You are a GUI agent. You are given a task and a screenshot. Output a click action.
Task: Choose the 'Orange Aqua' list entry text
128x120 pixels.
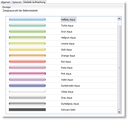(x=68, y=56)
